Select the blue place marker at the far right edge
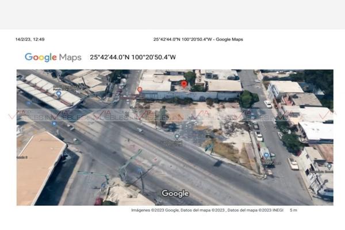 click(x=329, y=166)
